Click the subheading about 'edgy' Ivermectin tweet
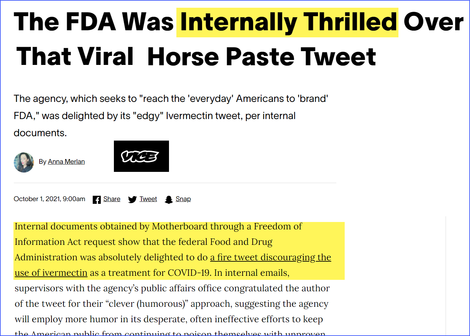 point(171,116)
